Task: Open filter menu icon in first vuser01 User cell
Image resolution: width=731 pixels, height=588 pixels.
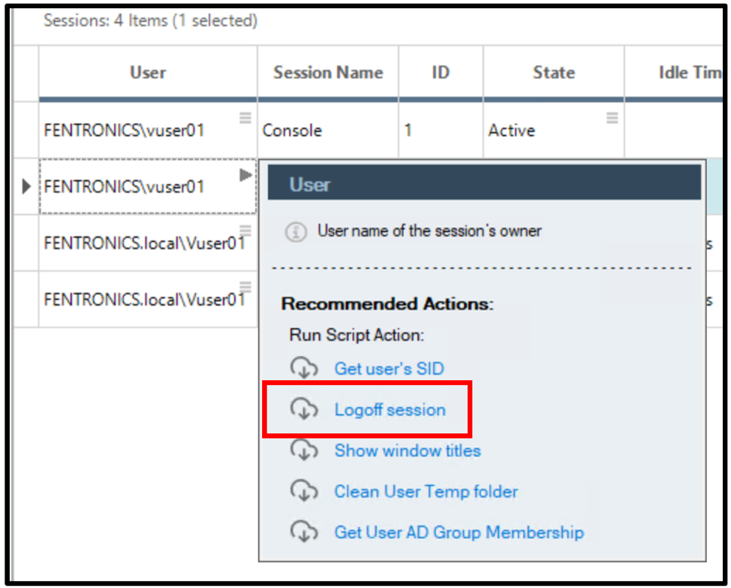Action: pyautogui.click(x=245, y=117)
